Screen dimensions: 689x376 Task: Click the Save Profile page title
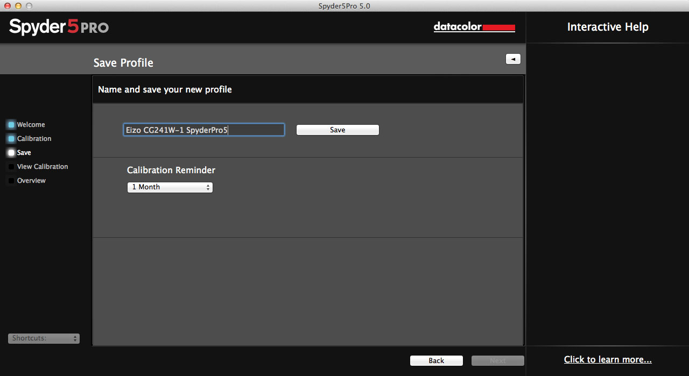click(x=123, y=63)
